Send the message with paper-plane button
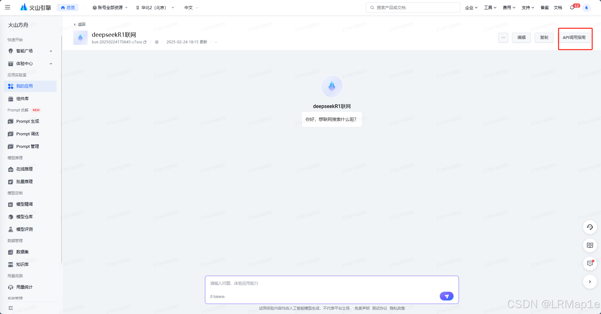Image resolution: width=601 pixels, height=314 pixels. [x=446, y=296]
